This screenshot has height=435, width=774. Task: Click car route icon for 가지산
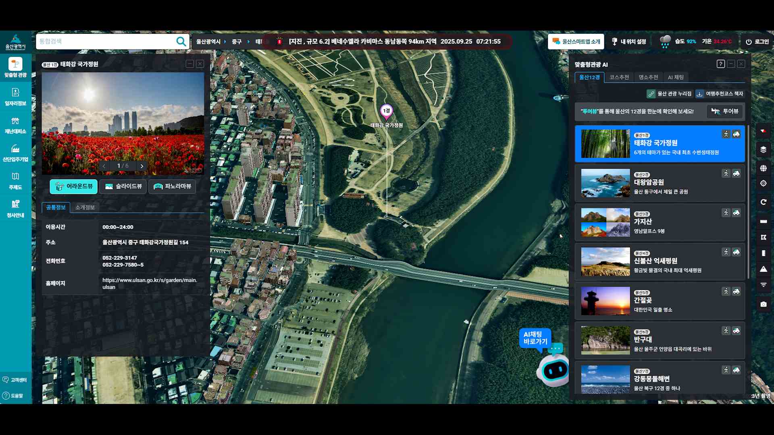736,213
